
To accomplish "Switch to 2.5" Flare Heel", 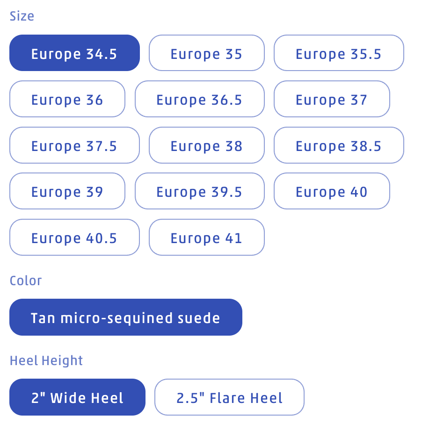I will (229, 397).
